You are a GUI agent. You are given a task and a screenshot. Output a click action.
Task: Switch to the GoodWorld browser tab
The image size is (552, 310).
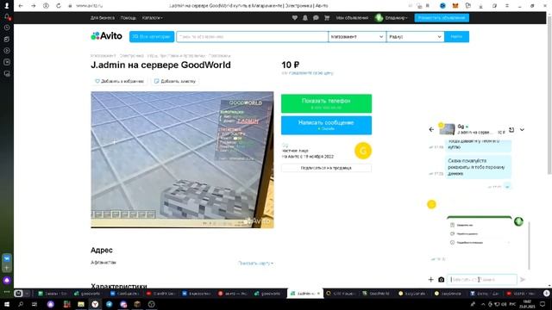[x=376, y=293]
